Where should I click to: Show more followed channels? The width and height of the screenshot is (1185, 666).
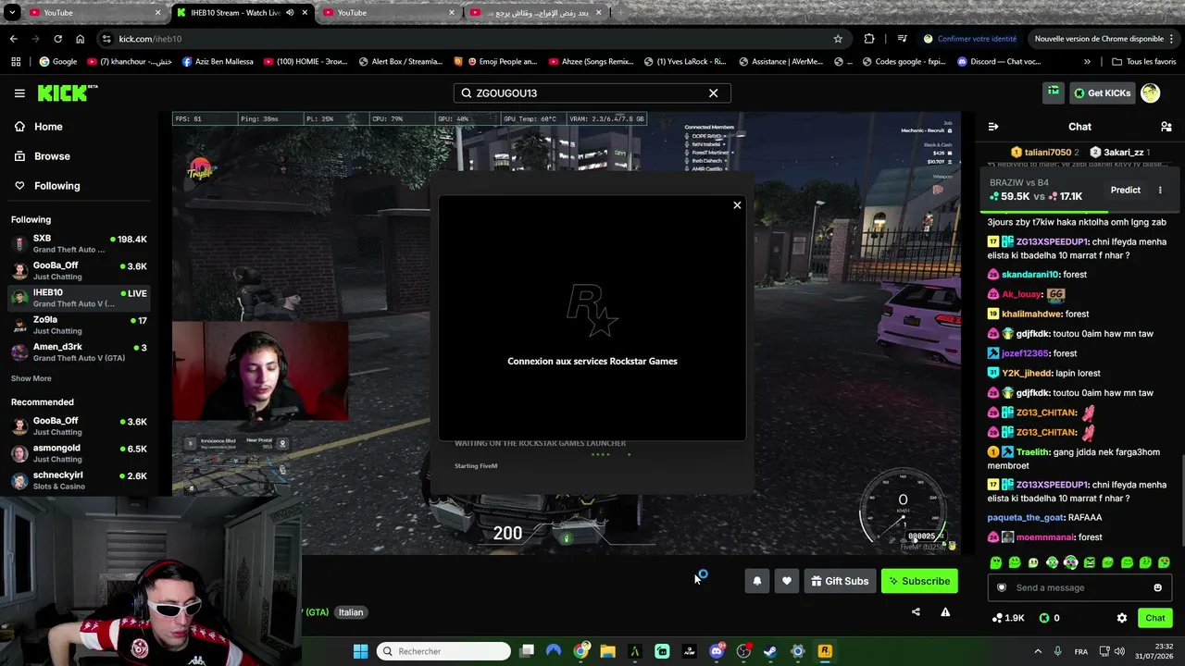pos(31,378)
